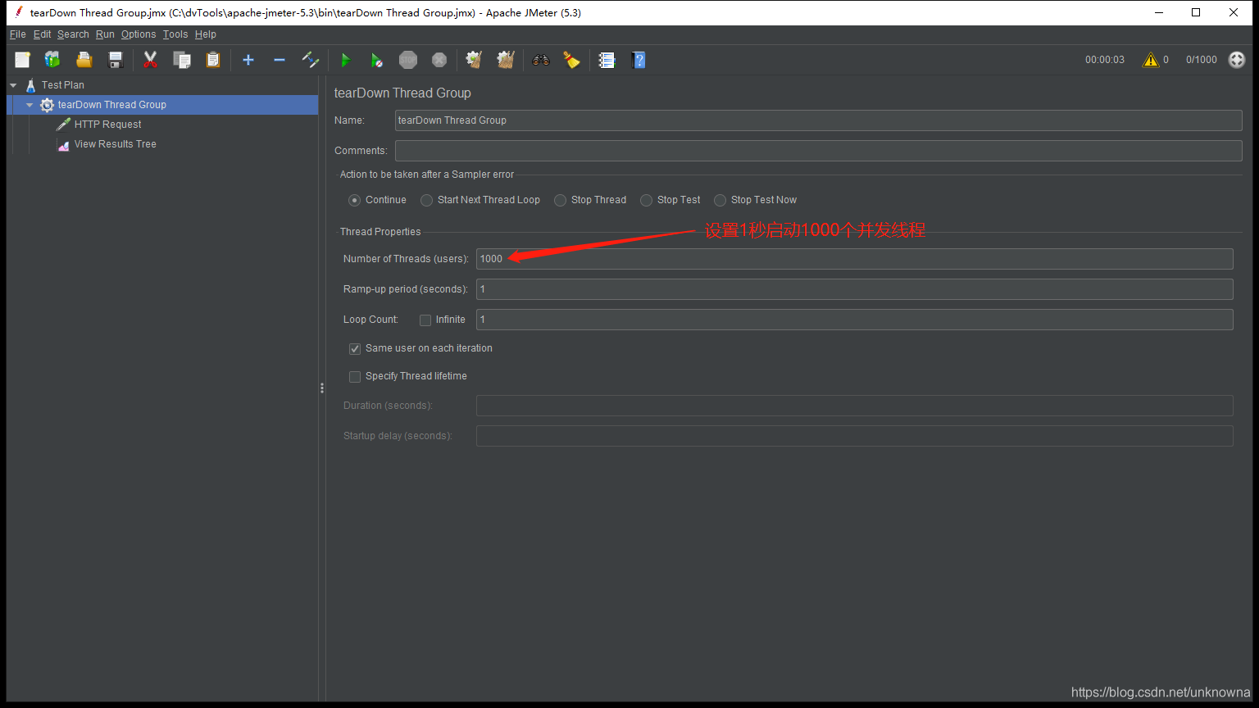Click the HTTP Request sampler icon
This screenshot has height=708, width=1259.
(63, 125)
